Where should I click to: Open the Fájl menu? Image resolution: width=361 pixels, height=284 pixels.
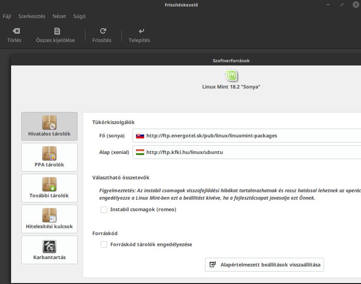click(x=7, y=16)
